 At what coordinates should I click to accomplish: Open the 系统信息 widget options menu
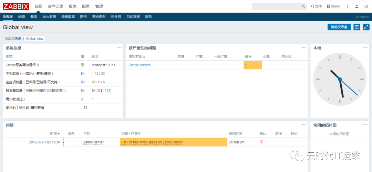tap(119, 47)
